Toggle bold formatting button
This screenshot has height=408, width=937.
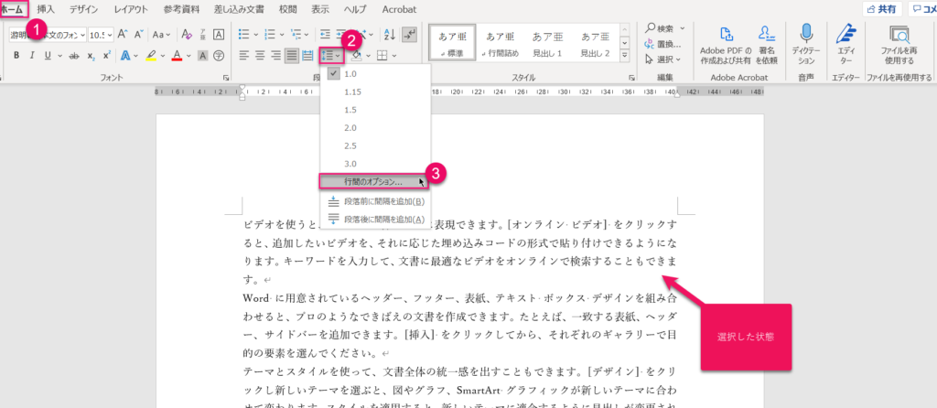(16, 56)
